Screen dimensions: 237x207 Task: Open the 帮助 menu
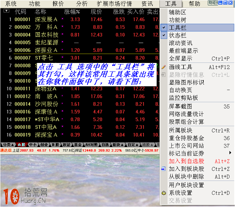[194, 4]
